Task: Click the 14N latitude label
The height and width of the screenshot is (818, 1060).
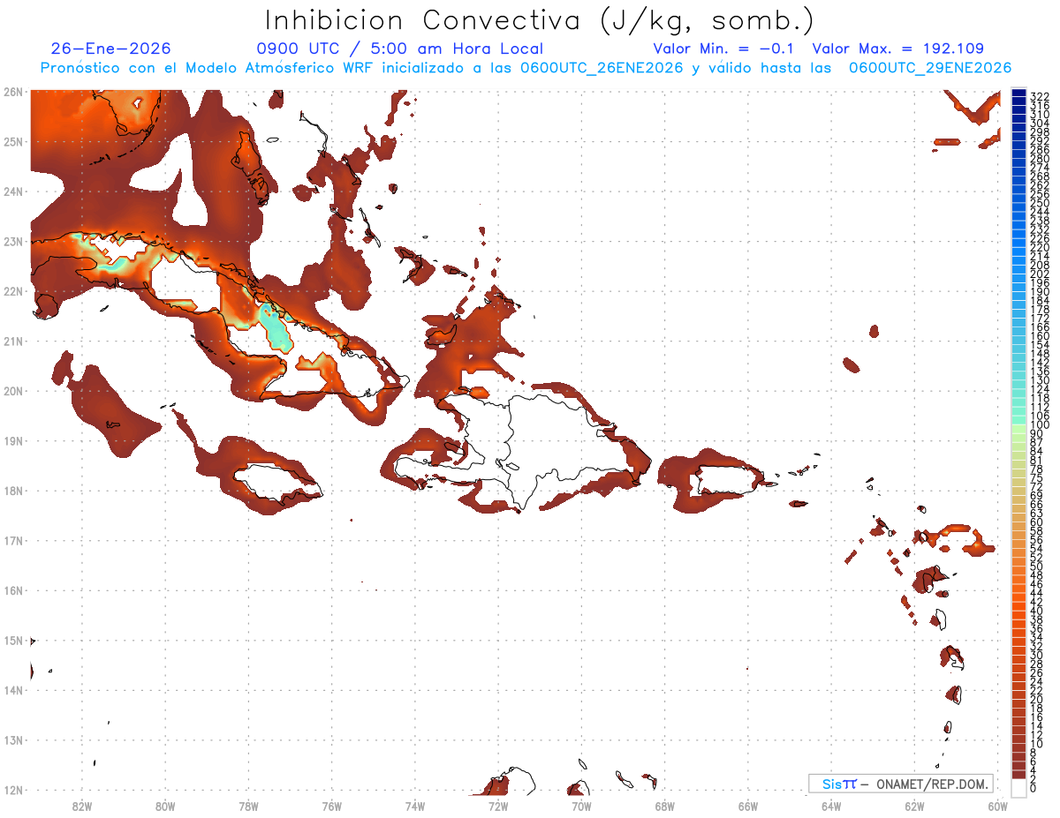Action: click(x=12, y=690)
